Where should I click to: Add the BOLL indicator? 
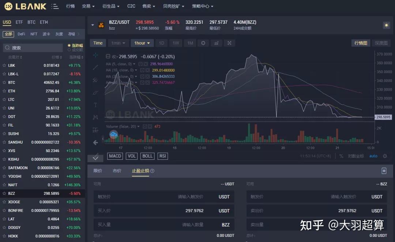147,156
